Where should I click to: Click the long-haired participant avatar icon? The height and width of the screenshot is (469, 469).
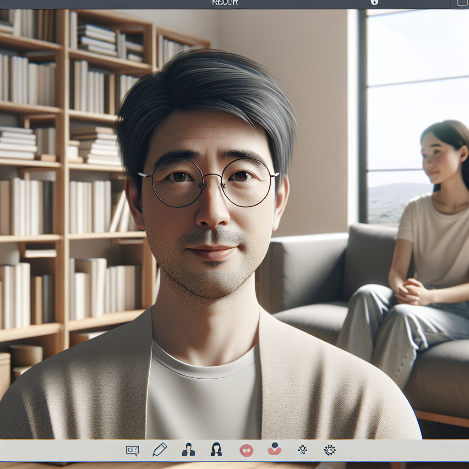point(216,449)
